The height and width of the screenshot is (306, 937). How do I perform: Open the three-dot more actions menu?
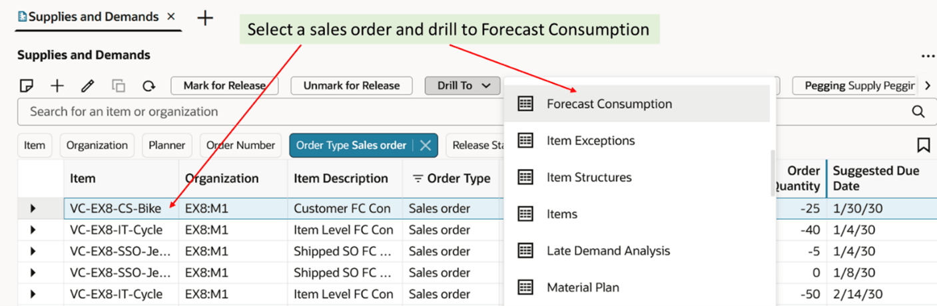(x=928, y=57)
